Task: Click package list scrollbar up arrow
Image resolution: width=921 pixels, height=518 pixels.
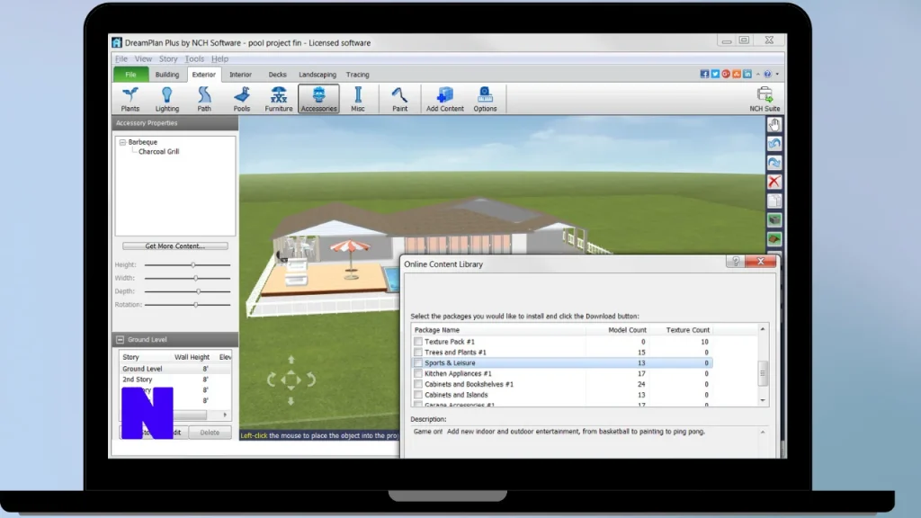Action: [x=763, y=329]
